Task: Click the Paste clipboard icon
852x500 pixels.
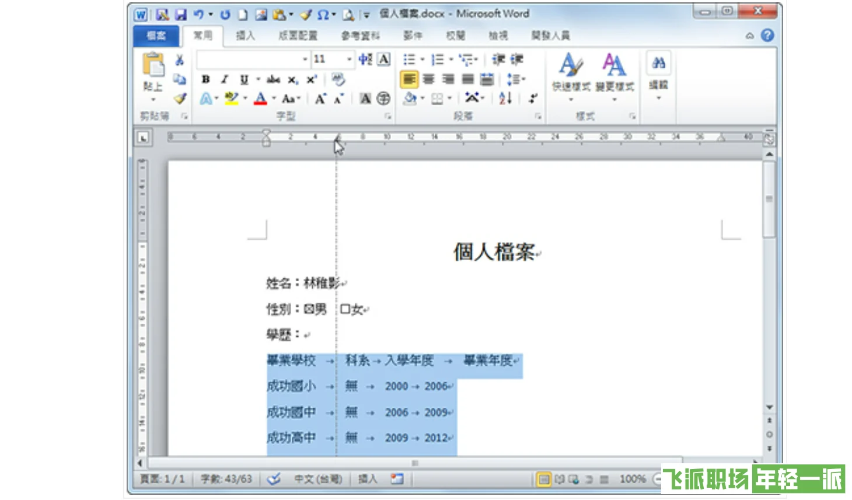Action: pyautogui.click(x=153, y=64)
